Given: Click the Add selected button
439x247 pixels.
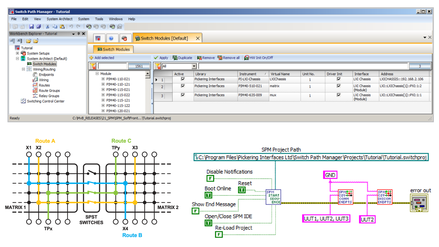Looking at the screenshot, I should point(102,58).
